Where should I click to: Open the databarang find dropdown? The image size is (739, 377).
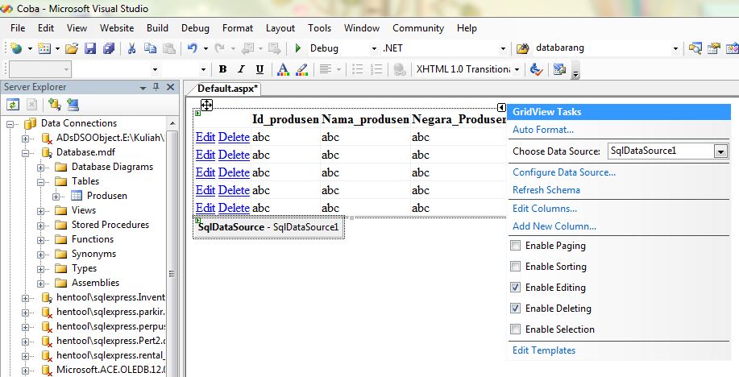coord(675,48)
